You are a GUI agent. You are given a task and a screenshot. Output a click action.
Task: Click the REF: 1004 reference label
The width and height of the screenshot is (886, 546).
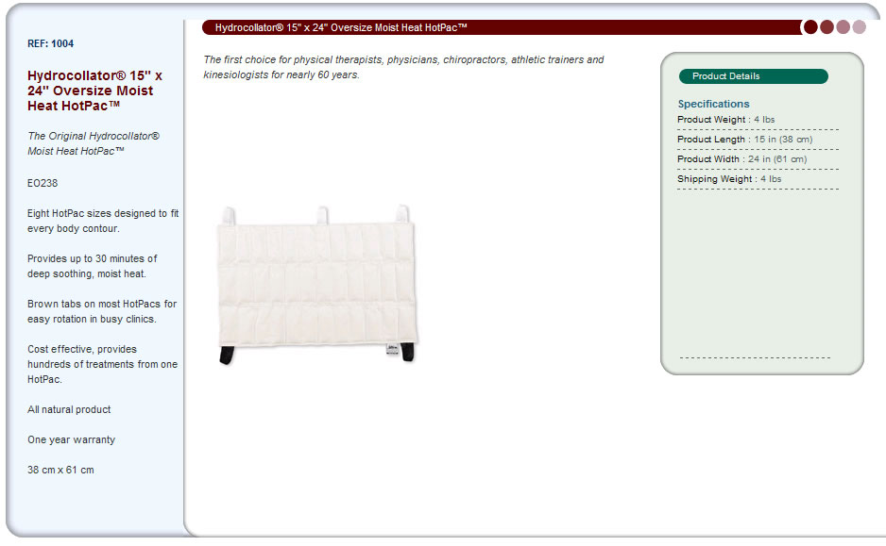(50, 43)
